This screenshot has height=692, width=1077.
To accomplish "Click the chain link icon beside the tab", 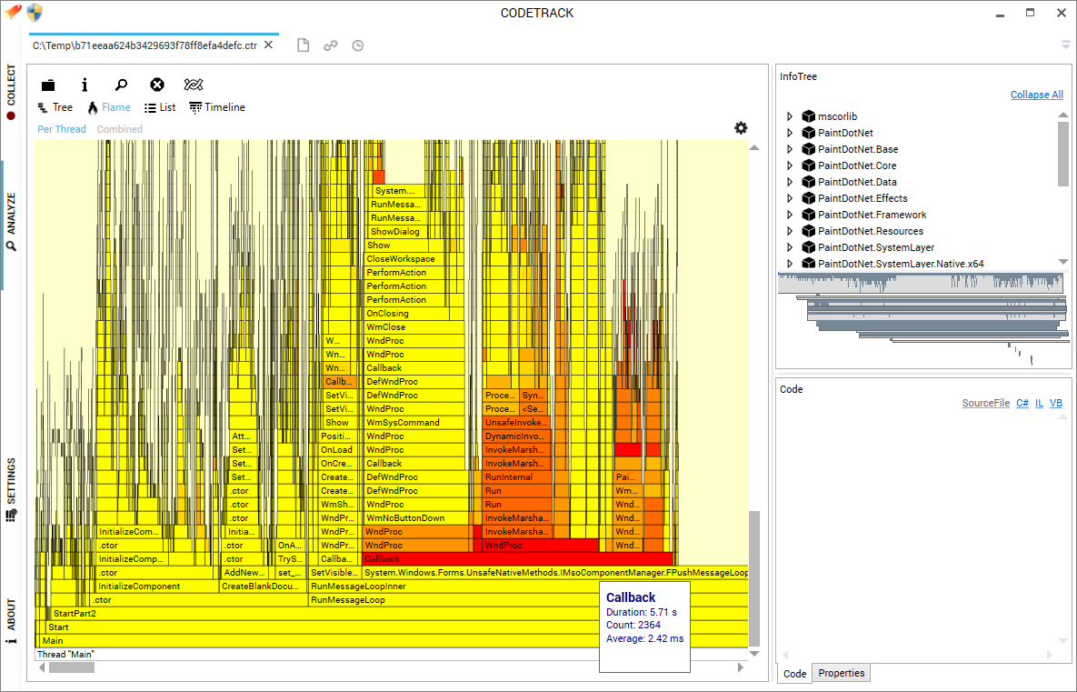I will (x=331, y=45).
